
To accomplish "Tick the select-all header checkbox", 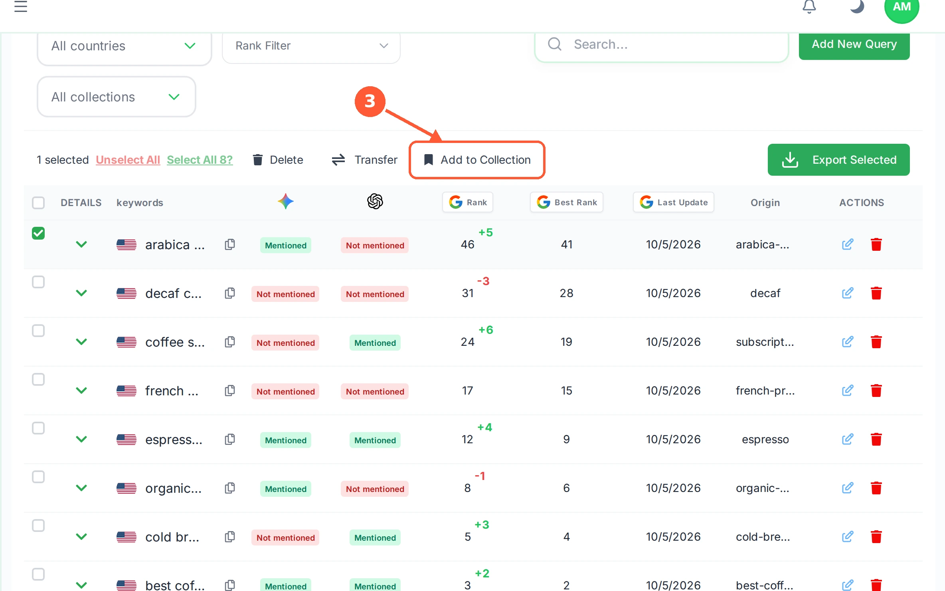I will [38, 203].
